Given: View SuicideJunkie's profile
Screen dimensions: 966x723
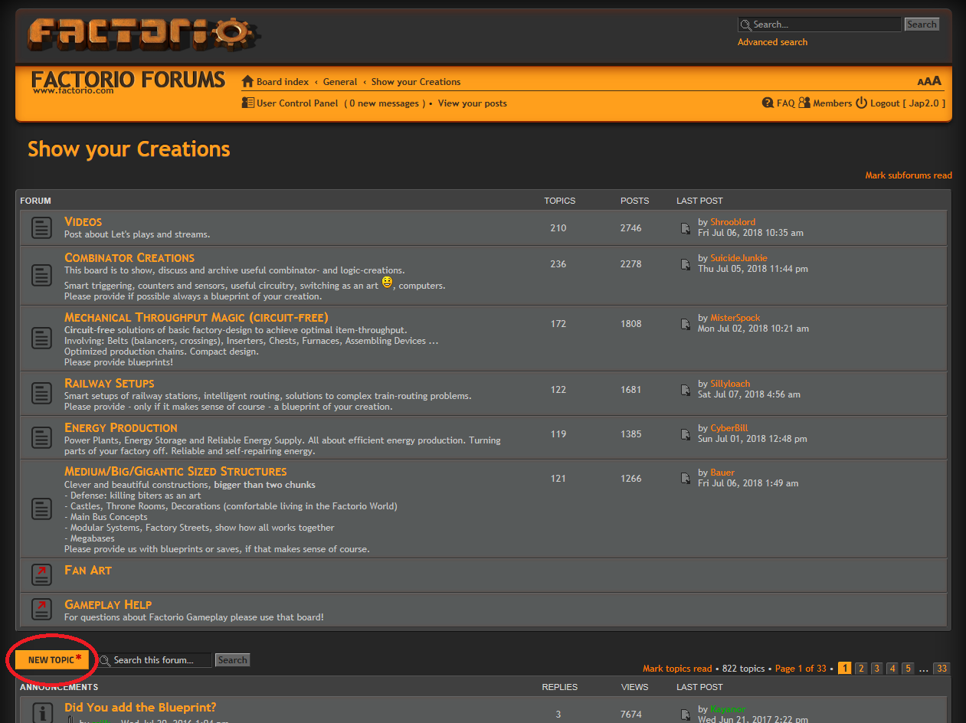Looking at the screenshot, I should click(x=738, y=258).
